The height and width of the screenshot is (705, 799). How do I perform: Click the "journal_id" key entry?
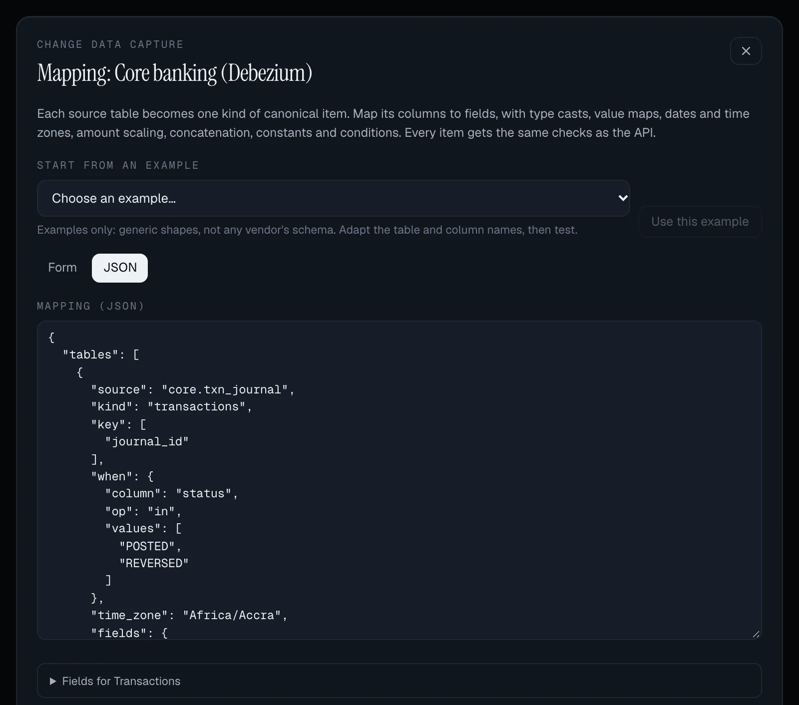click(x=147, y=441)
